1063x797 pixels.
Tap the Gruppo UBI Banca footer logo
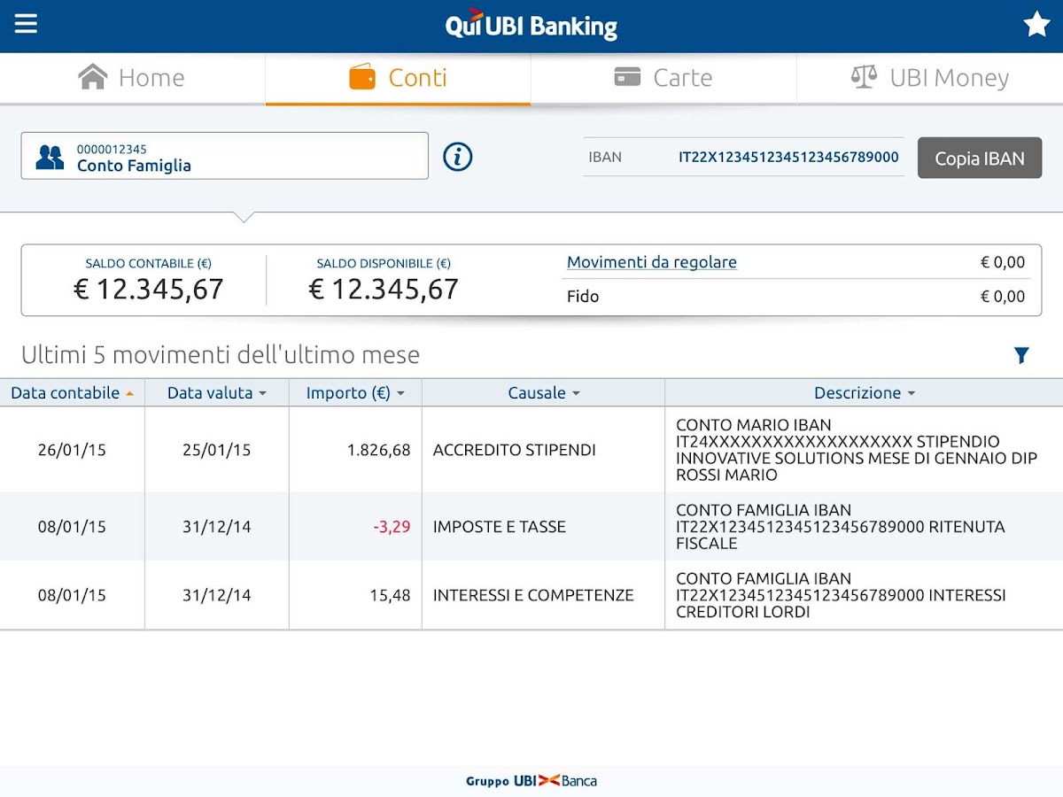531,781
